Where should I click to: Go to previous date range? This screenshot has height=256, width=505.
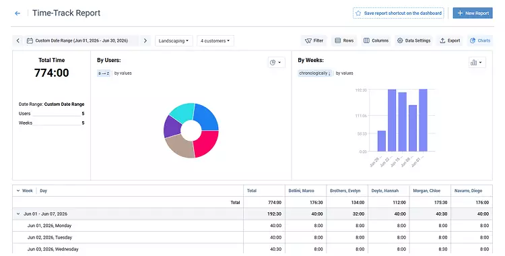(18, 40)
